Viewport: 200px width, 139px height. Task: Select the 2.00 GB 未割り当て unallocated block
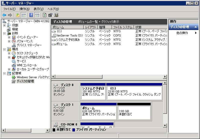[134, 111]
